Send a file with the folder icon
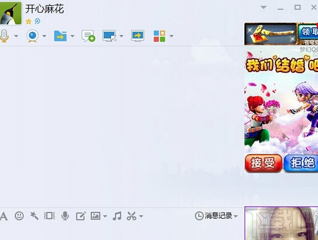Viewport: 318px width, 240px height. click(60, 36)
